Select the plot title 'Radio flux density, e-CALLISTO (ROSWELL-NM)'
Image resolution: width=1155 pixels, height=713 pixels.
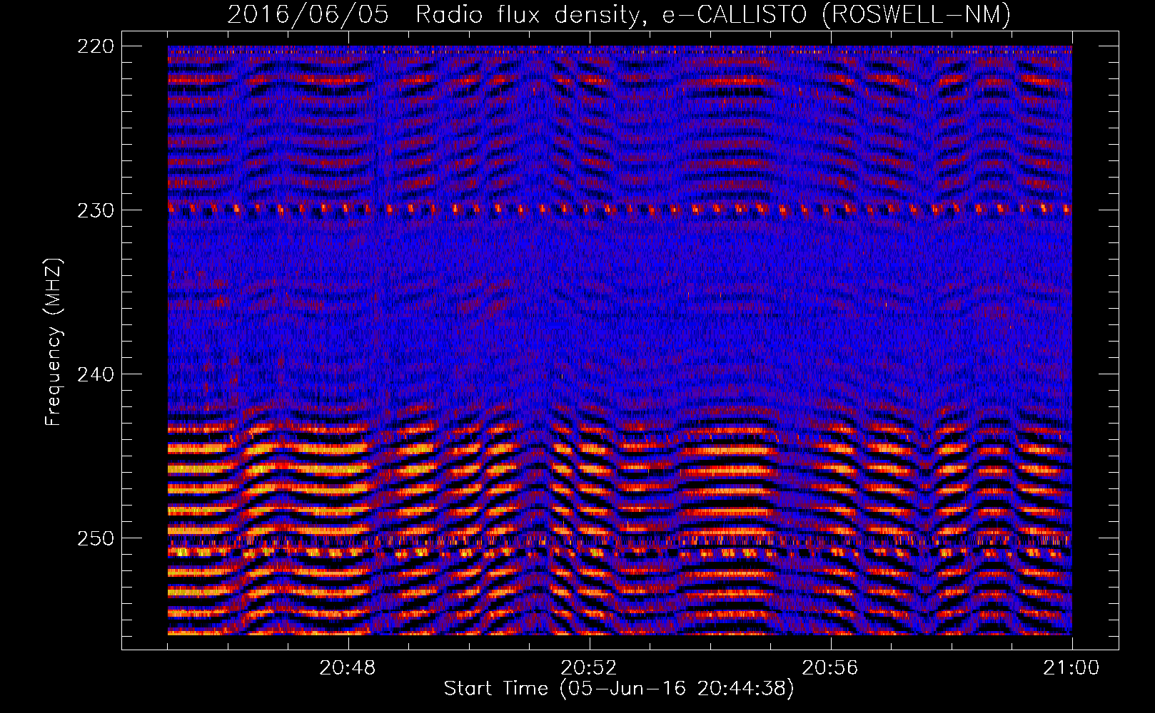712,15
